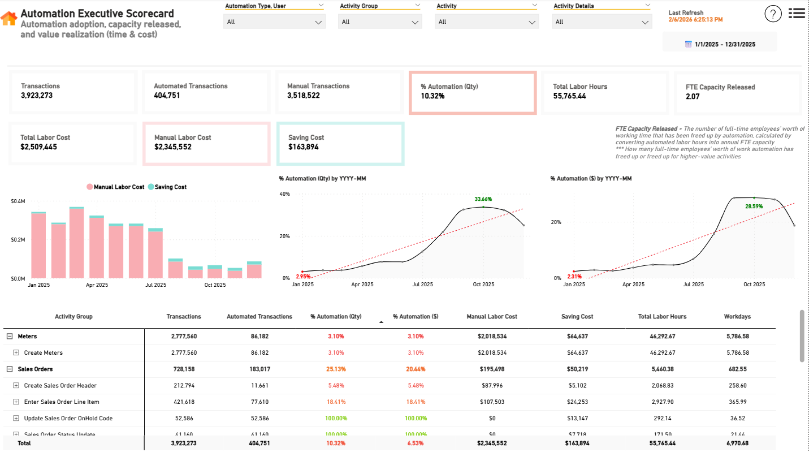Viewport: 809px width, 452px height.
Task: Click the Saving Cost legend swatch
Action: pyautogui.click(x=150, y=187)
